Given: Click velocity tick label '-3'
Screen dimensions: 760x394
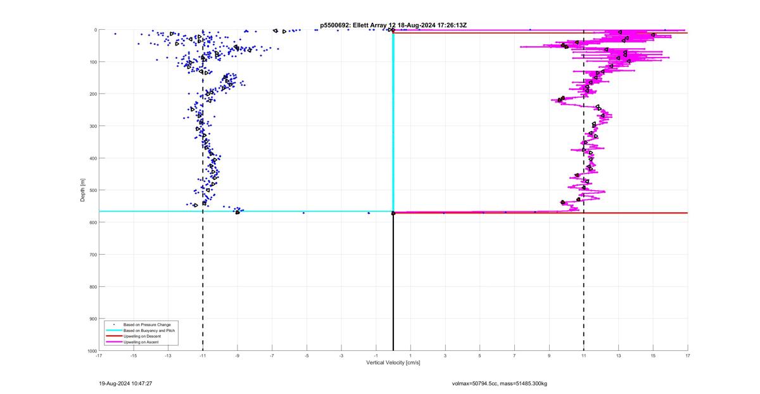Looking at the screenshot, I should [x=341, y=356].
